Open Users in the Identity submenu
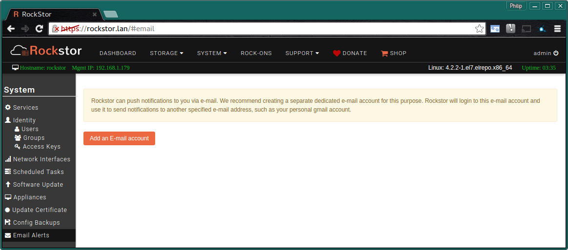The image size is (568, 250). pos(30,129)
